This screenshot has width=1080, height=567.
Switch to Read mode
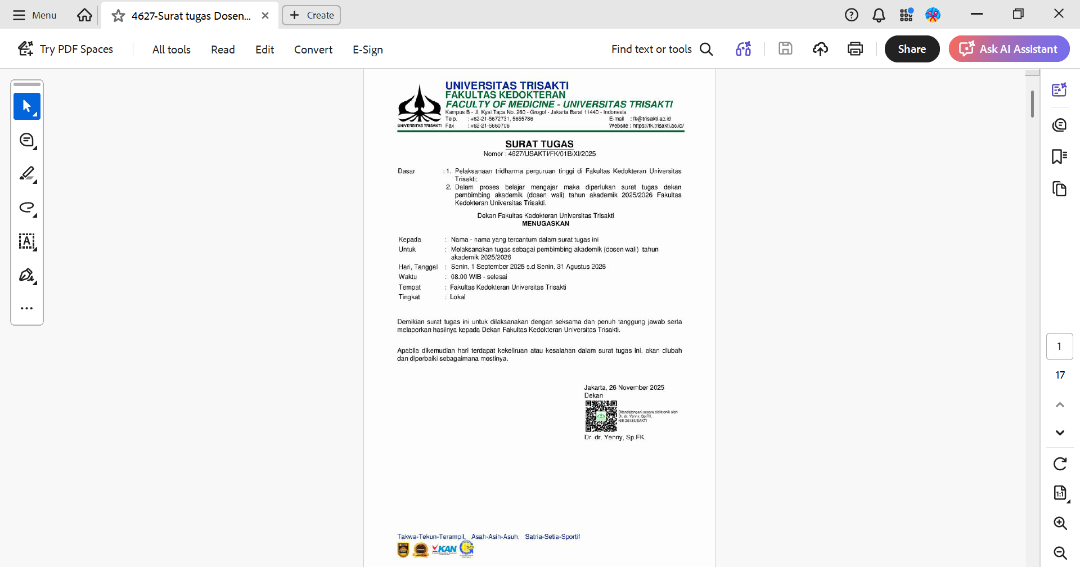(x=223, y=49)
